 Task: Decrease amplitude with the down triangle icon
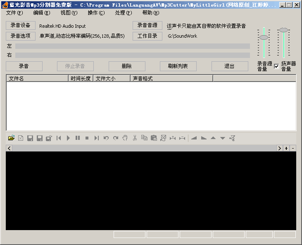(x=223, y=138)
